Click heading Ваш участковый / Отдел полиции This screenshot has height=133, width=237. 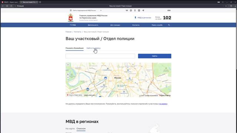click(100, 38)
